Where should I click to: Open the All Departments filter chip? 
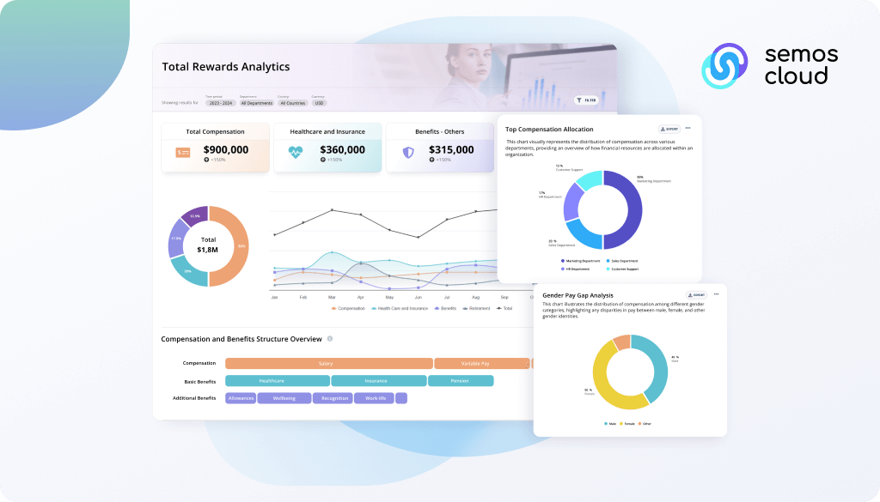pyautogui.click(x=256, y=103)
